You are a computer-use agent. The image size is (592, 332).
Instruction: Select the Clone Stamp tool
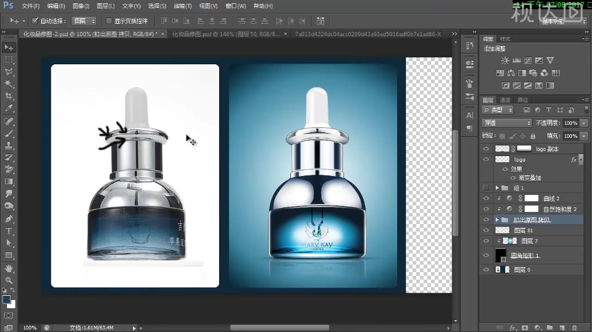pyautogui.click(x=9, y=145)
